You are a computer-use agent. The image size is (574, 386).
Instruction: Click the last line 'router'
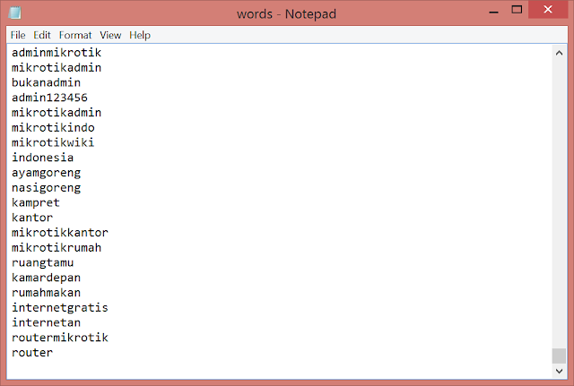tap(32, 353)
